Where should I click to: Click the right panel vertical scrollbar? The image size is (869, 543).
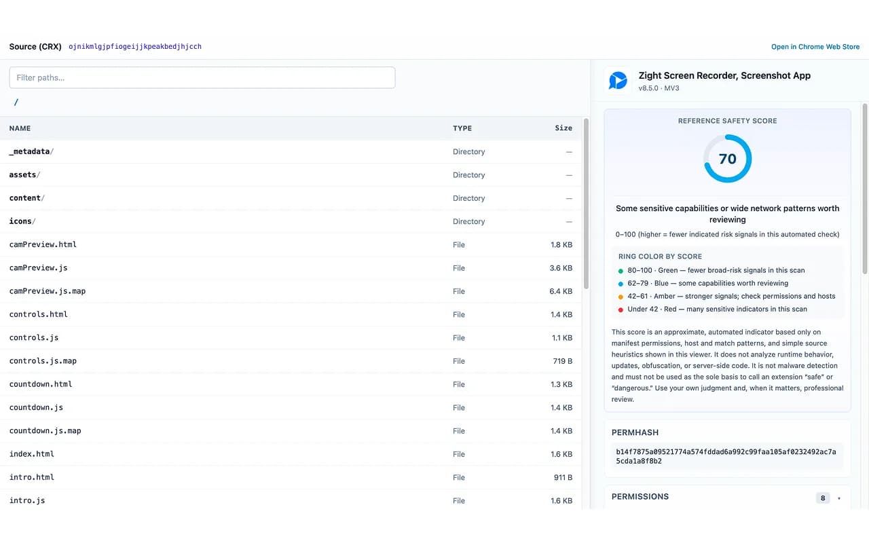tap(865, 189)
